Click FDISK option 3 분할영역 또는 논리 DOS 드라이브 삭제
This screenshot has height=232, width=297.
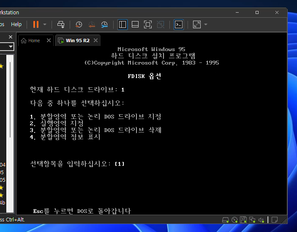[x=95, y=130]
